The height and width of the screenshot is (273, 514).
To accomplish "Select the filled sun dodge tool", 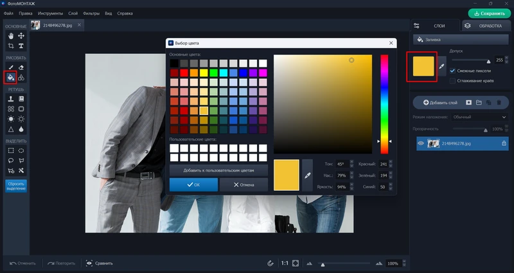I will [x=11, y=119].
